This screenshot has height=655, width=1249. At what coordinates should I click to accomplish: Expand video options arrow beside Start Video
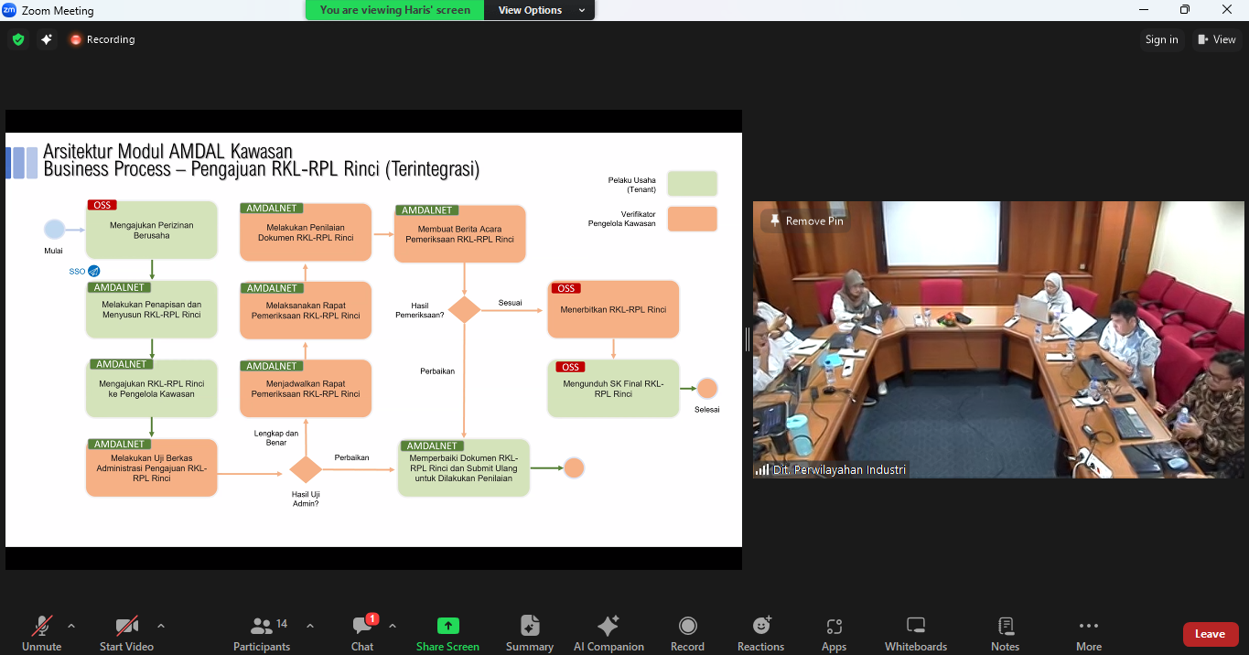click(x=161, y=626)
